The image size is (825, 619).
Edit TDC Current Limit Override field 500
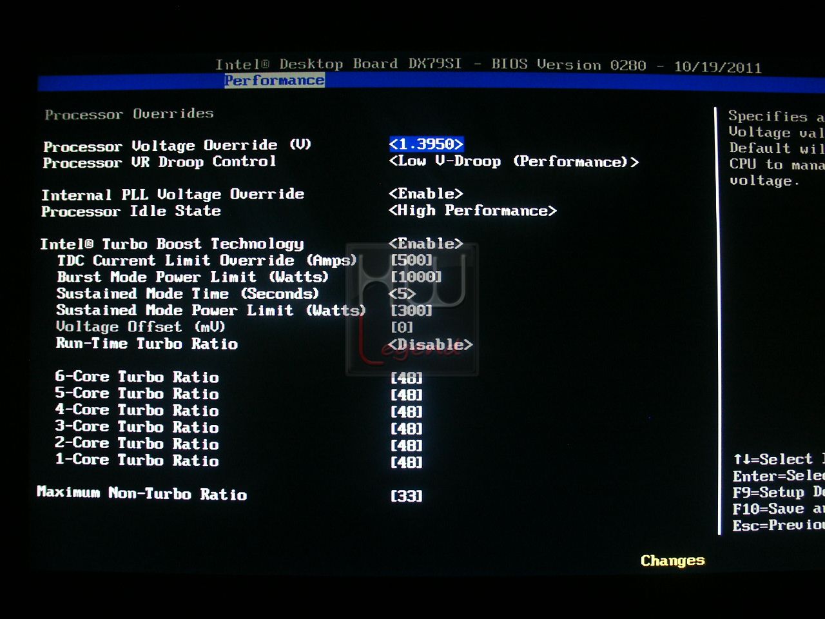(412, 260)
